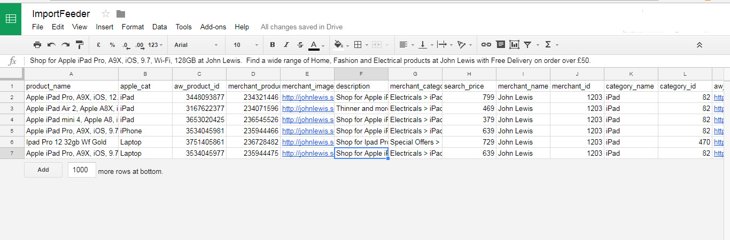
Task: Activate the paint format tool
Action: point(80,45)
